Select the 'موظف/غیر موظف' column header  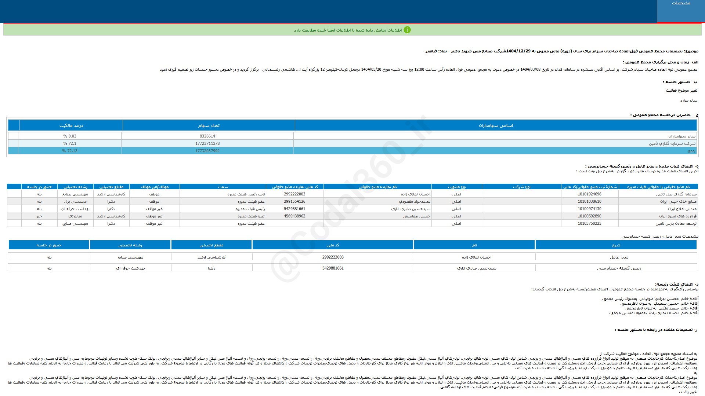[x=154, y=187]
